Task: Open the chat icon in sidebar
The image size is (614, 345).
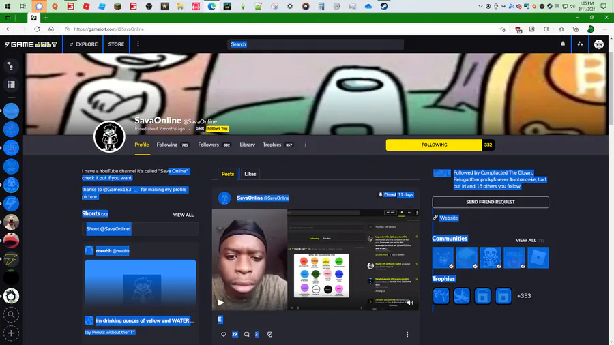Action: (x=11, y=66)
